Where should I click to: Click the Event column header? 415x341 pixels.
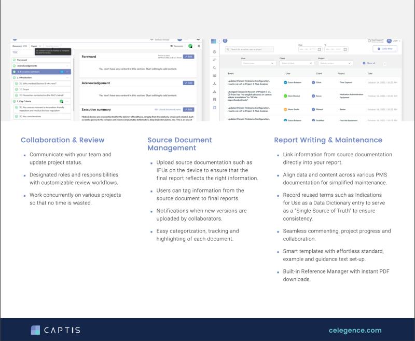click(231, 74)
